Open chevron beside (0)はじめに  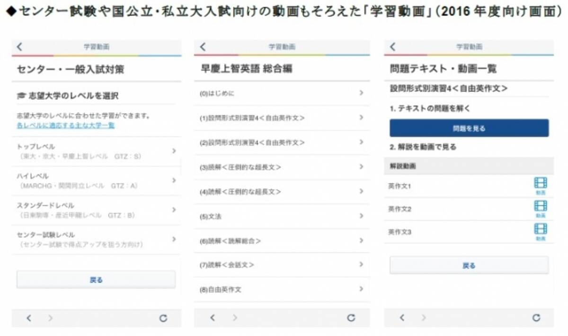[361, 93]
